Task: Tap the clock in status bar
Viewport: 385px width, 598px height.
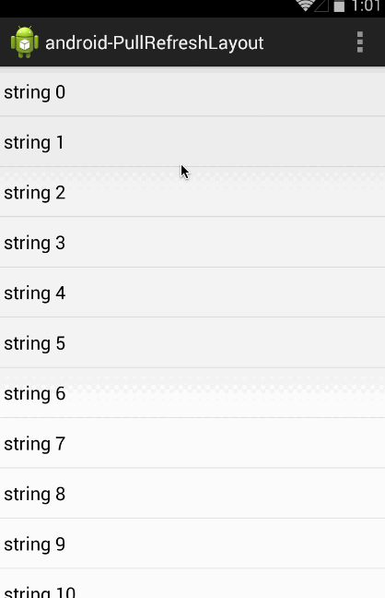Action: tap(366, 6)
